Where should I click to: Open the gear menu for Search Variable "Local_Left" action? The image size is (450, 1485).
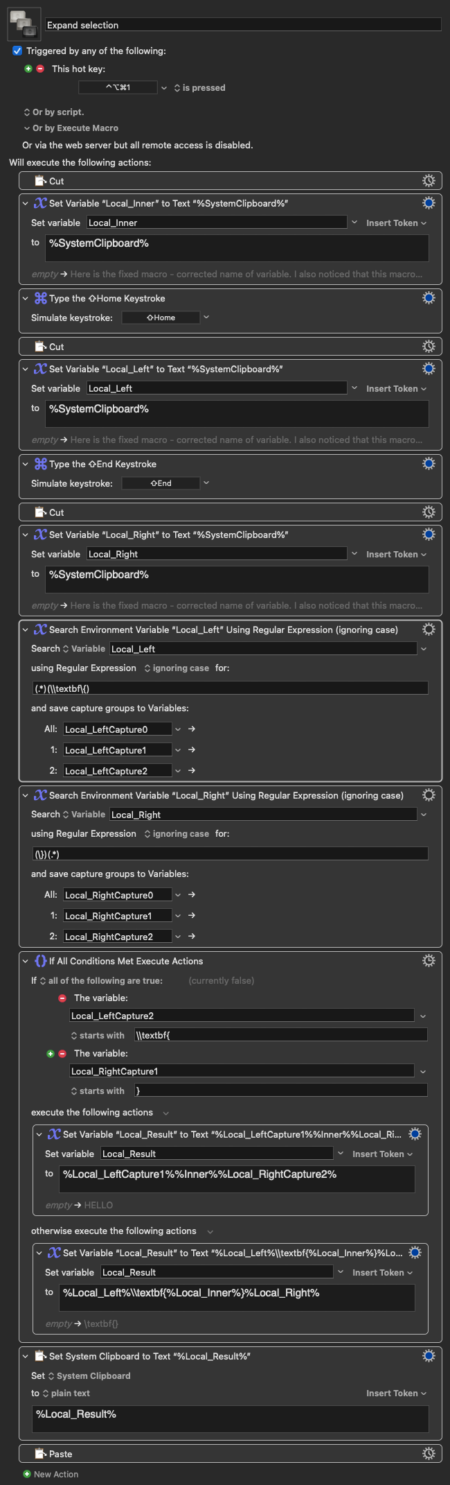click(429, 629)
